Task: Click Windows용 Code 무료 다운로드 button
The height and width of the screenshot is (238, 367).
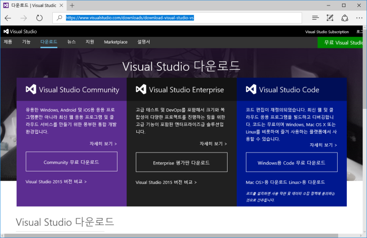Action: (x=291, y=162)
